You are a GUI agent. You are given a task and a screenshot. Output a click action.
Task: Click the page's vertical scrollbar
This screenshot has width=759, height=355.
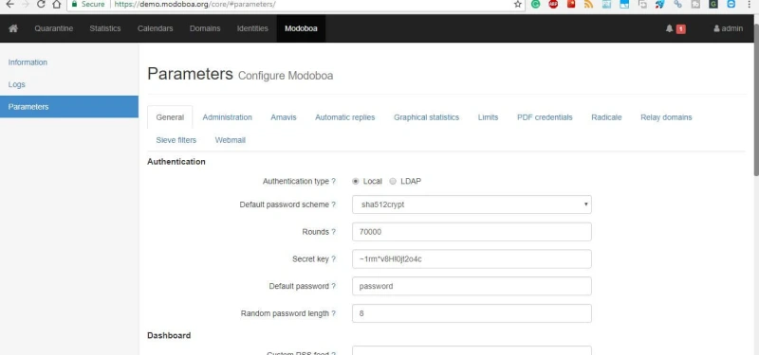click(x=756, y=99)
